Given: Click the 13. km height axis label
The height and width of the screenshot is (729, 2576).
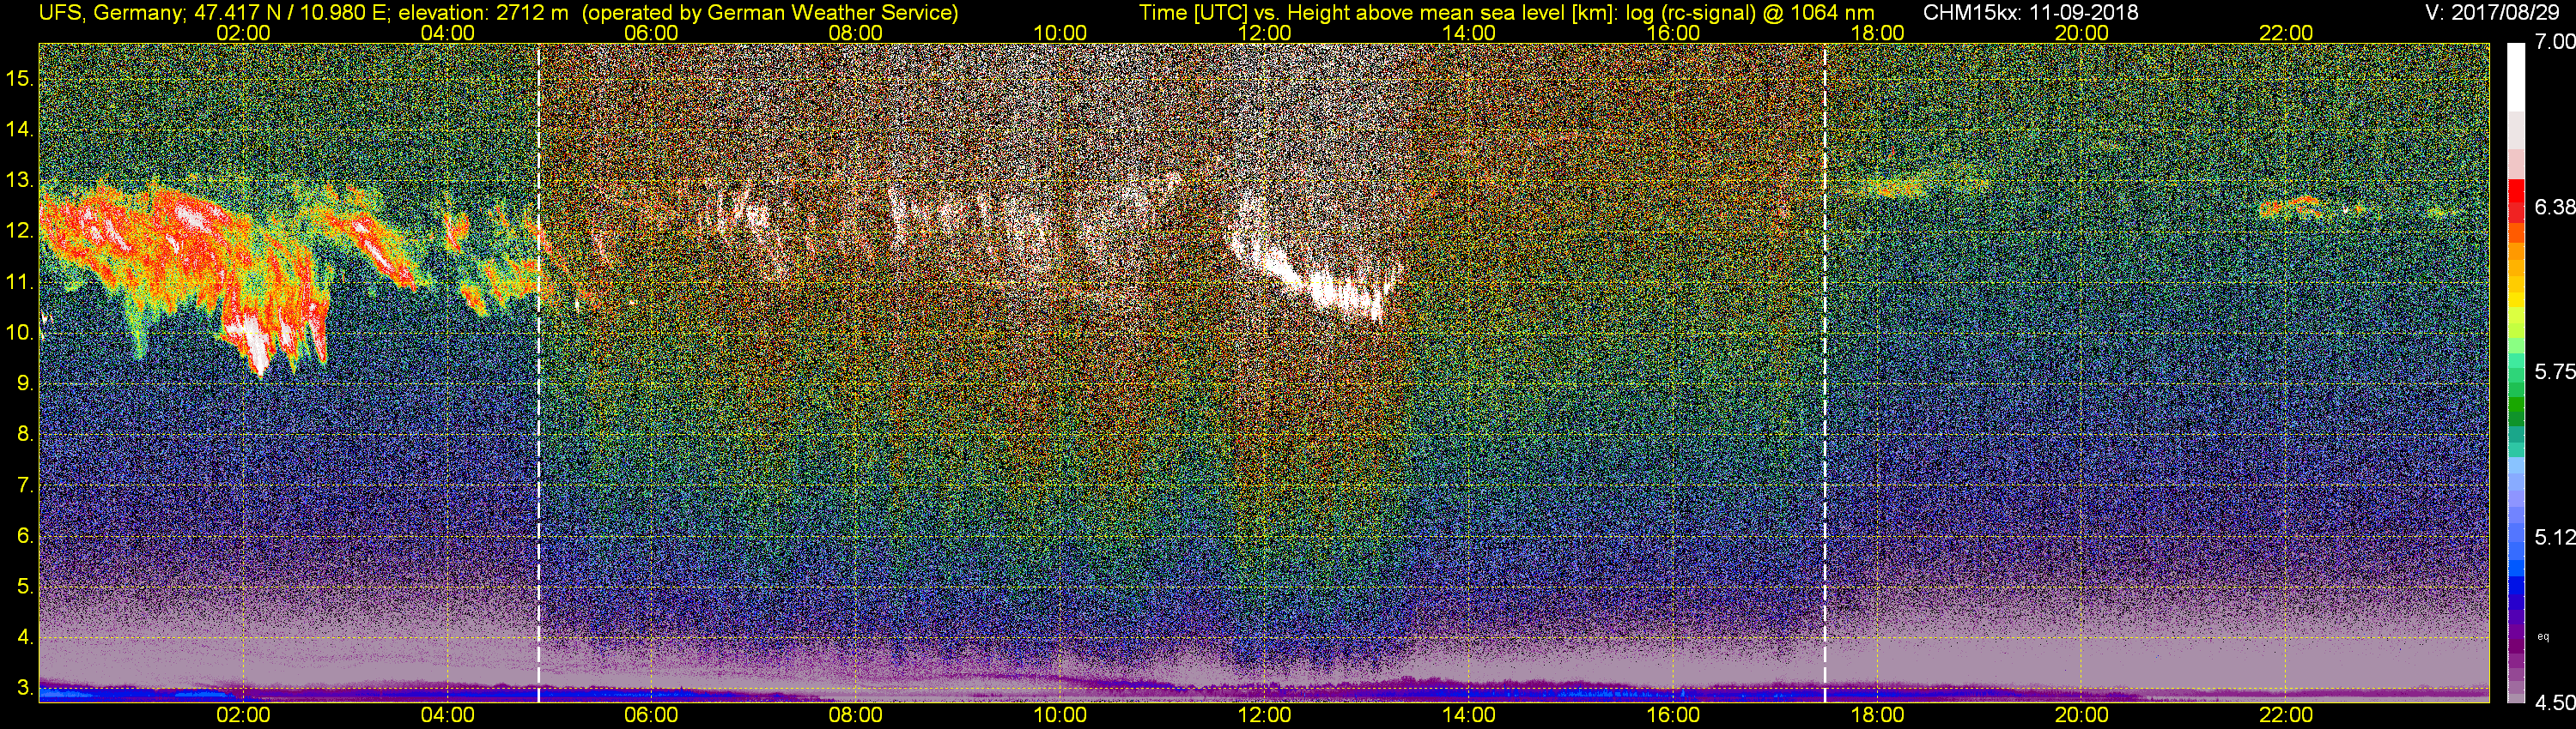Looking at the screenshot, I should (20, 181).
